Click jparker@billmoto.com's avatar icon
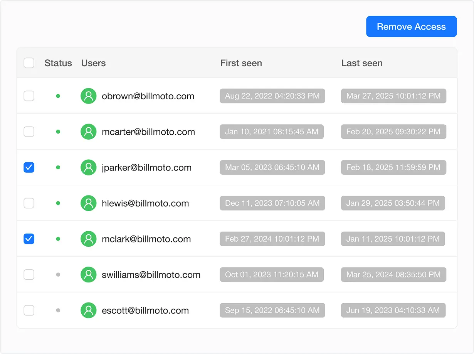This screenshot has width=474, height=354. point(88,167)
